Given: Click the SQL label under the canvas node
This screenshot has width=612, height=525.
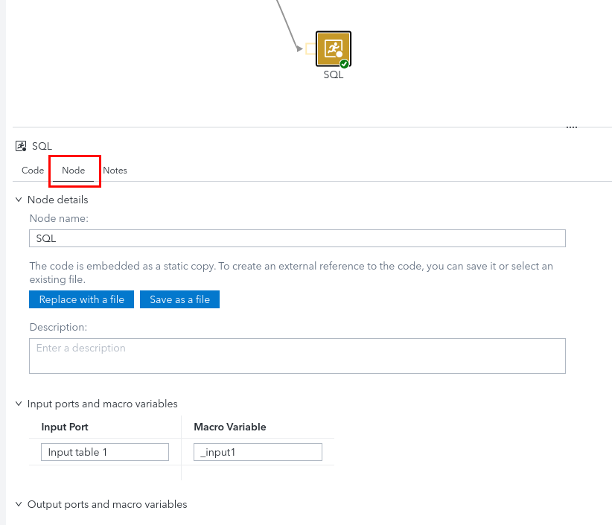Looking at the screenshot, I should (333, 75).
